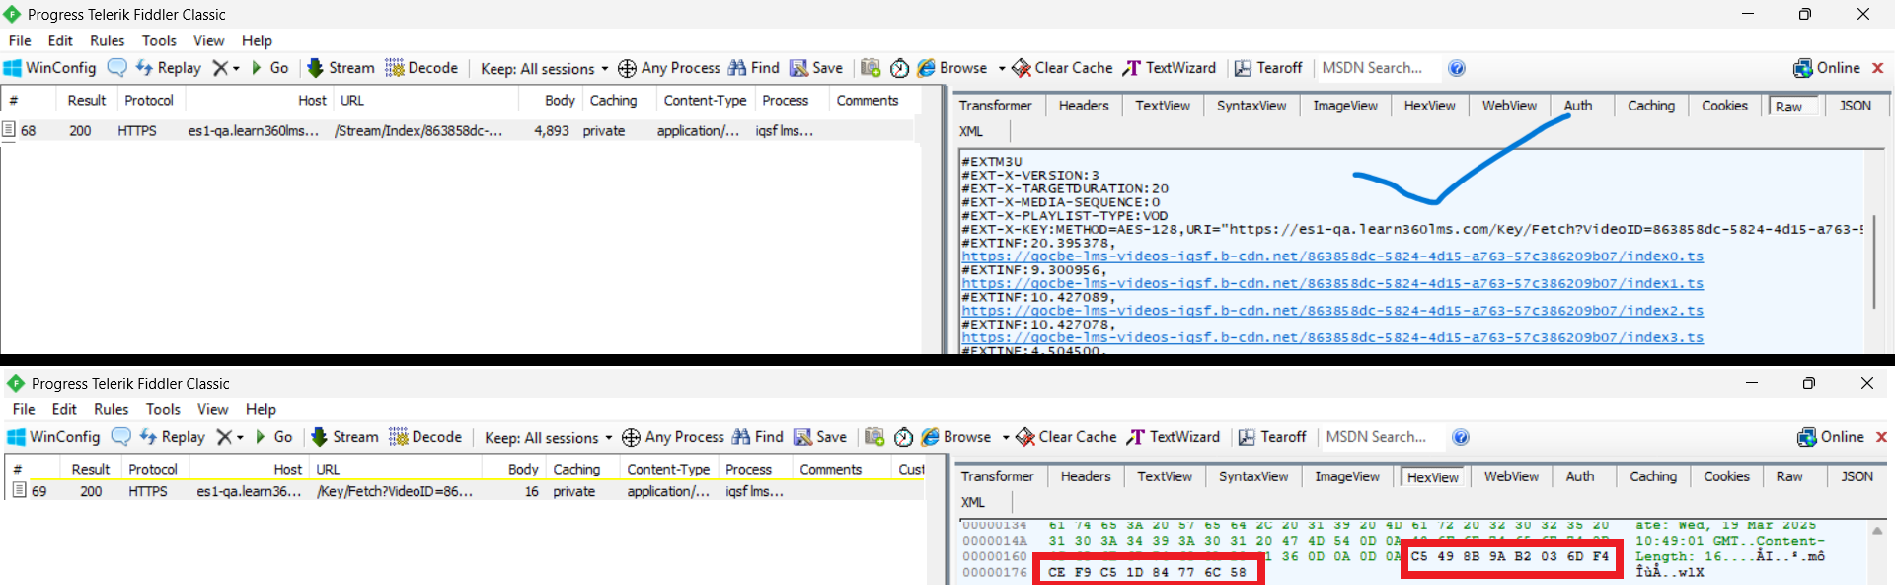Screen dimensions: 1895x585
Task: Open TextWizard in the bottom window
Action: (1174, 437)
